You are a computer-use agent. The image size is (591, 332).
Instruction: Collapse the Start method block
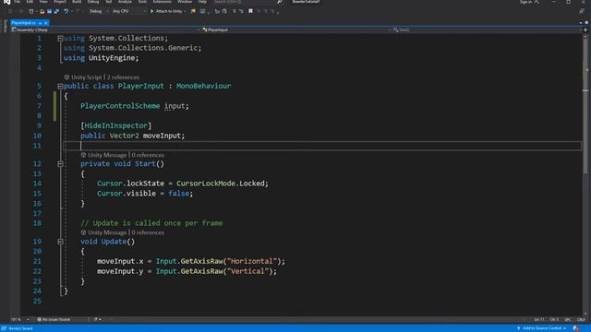tap(60, 164)
